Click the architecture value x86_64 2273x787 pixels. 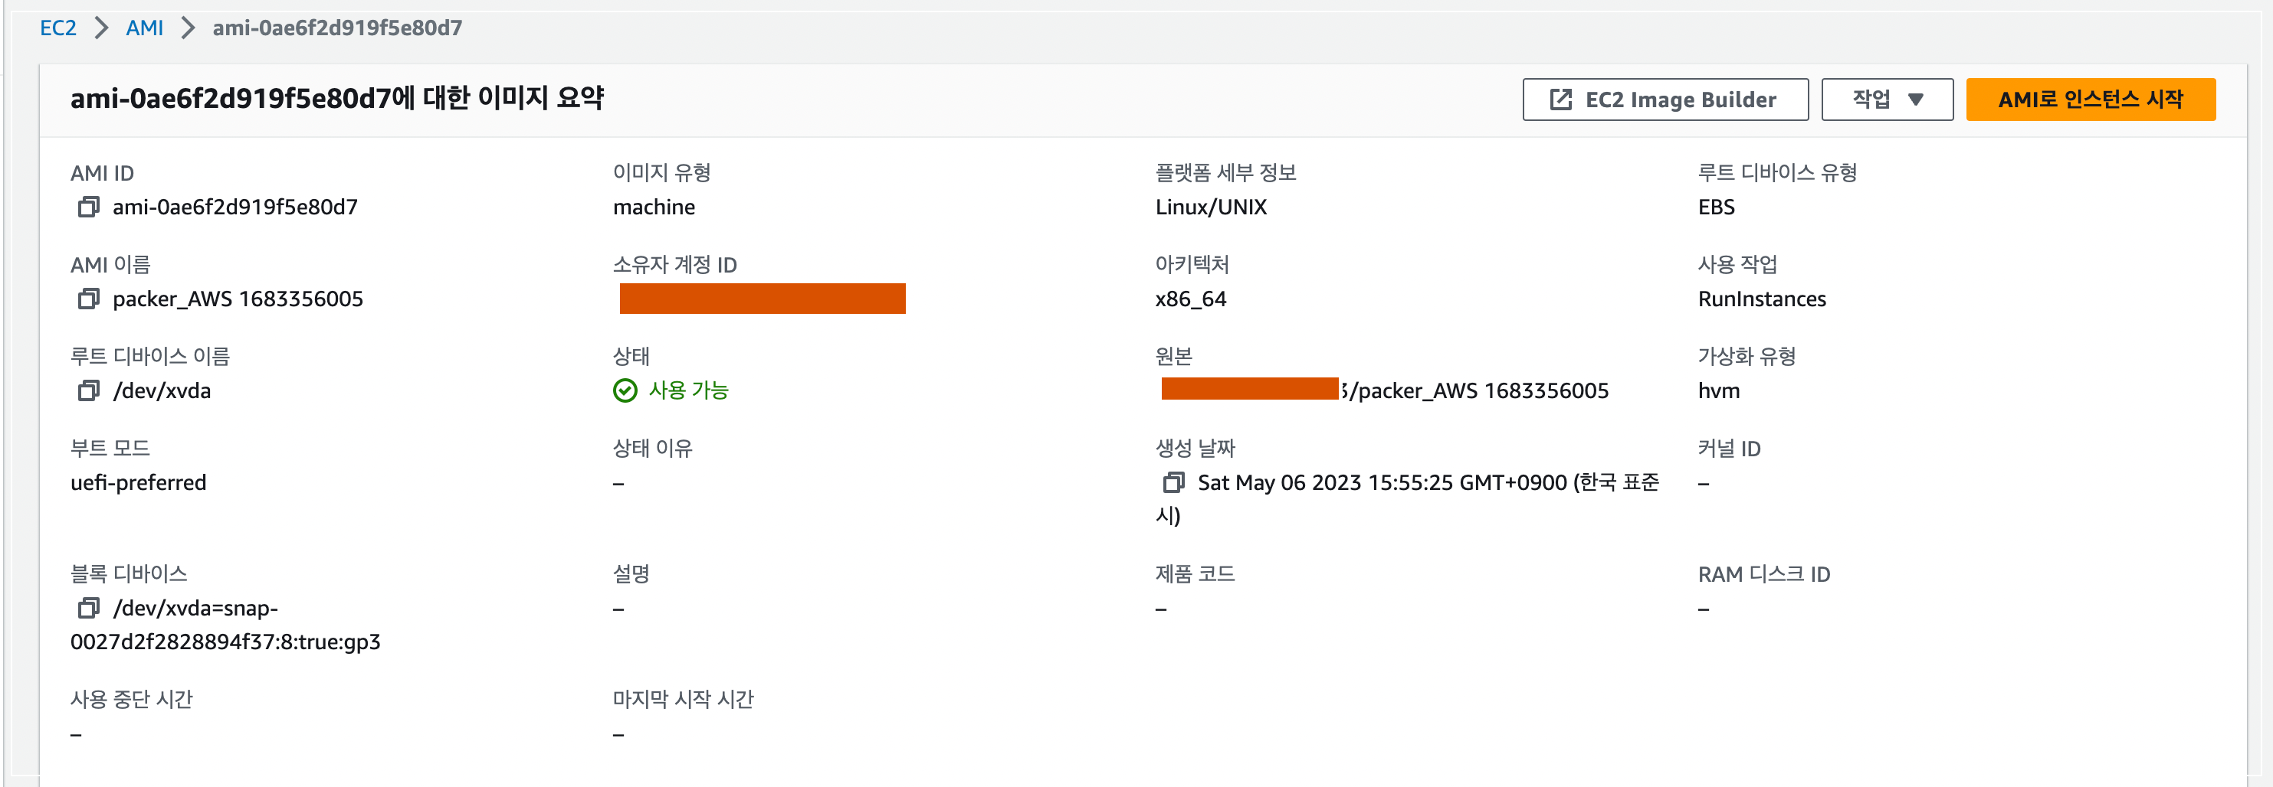pos(1190,299)
